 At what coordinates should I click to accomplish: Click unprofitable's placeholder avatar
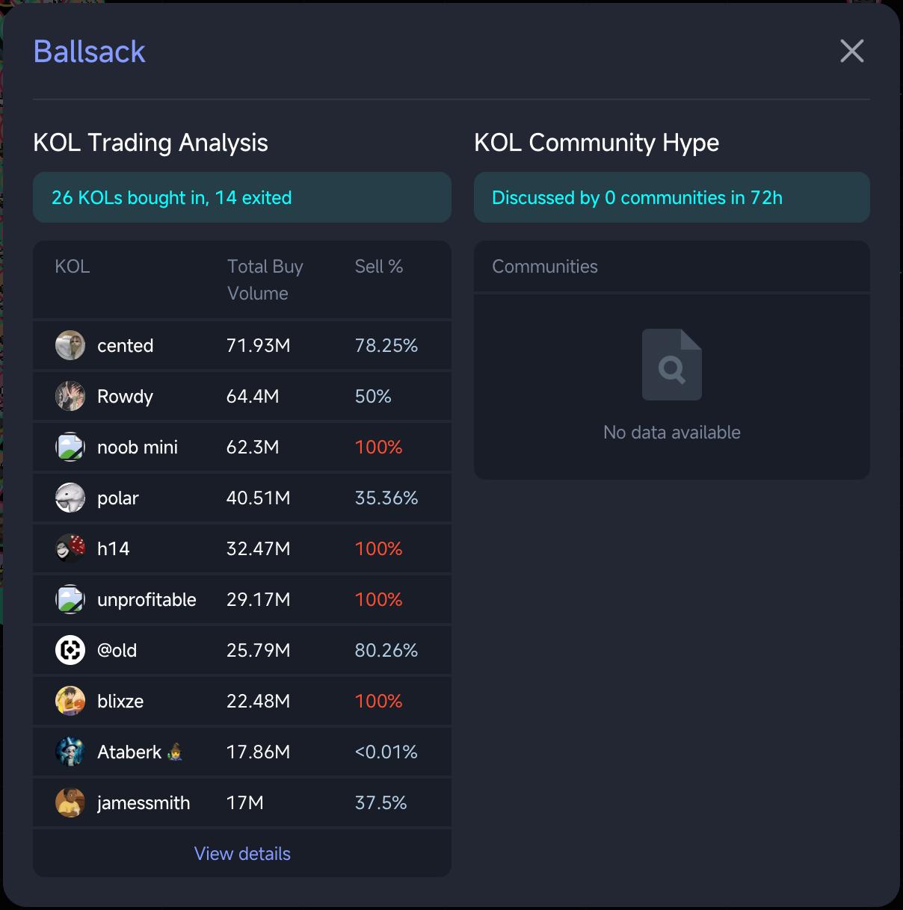pyautogui.click(x=70, y=599)
